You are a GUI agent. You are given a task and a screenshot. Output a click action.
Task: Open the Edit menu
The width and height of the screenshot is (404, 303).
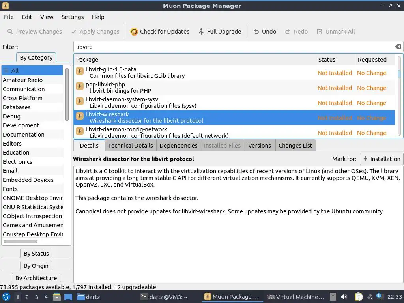click(x=27, y=17)
